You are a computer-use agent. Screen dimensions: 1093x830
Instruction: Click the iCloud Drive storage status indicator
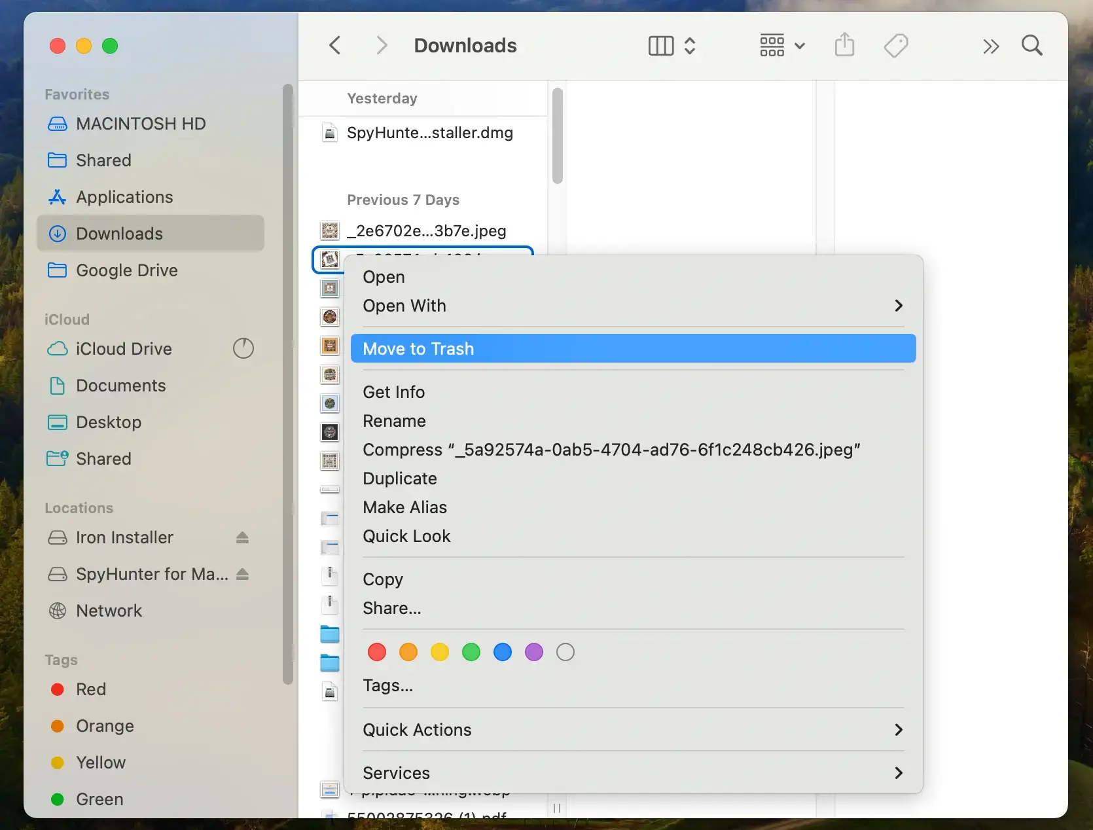pyautogui.click(x=243, y=348)
